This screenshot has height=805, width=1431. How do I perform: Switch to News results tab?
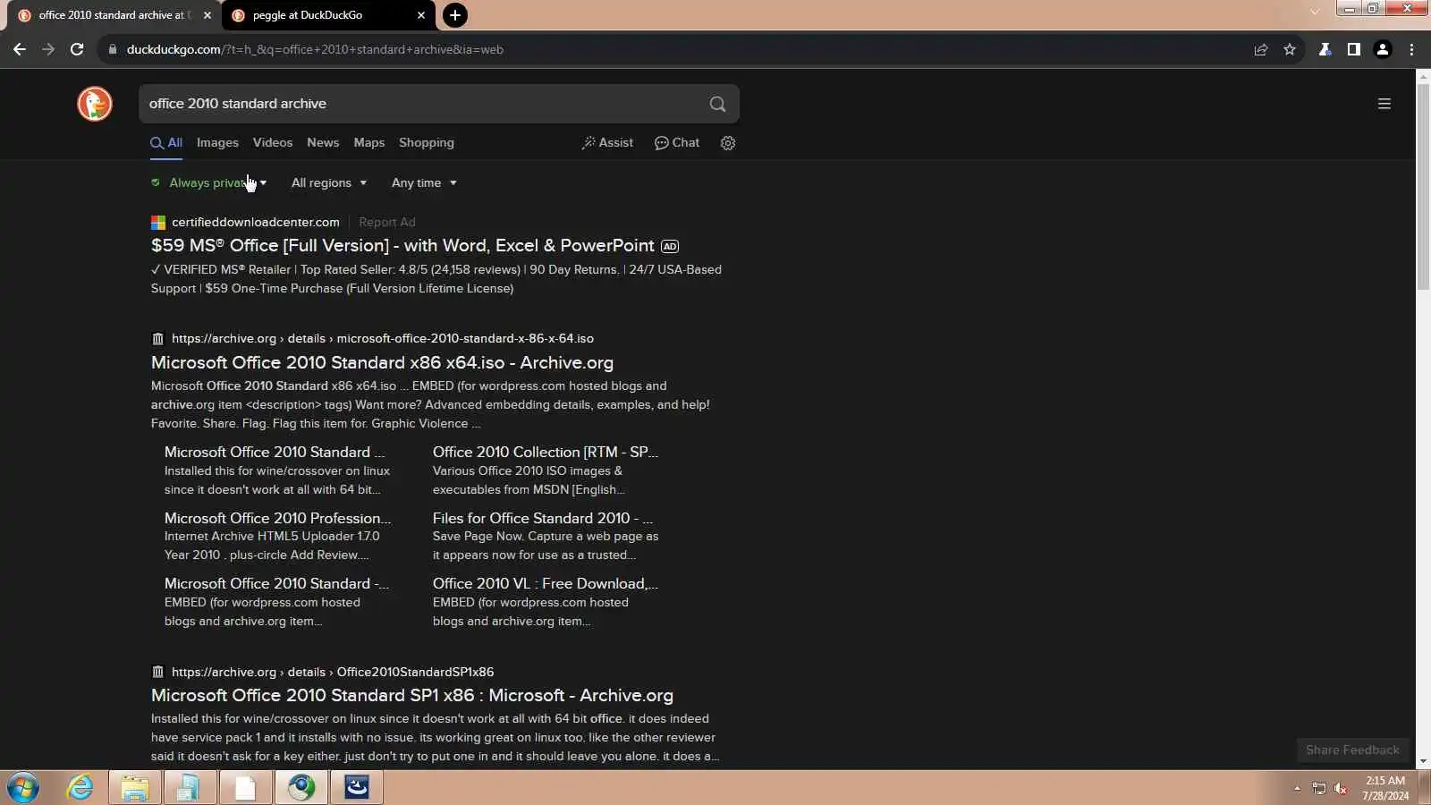(323, 143)
